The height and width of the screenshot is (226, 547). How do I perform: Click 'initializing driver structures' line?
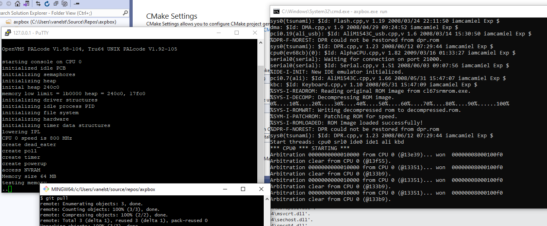click(50, 100)
